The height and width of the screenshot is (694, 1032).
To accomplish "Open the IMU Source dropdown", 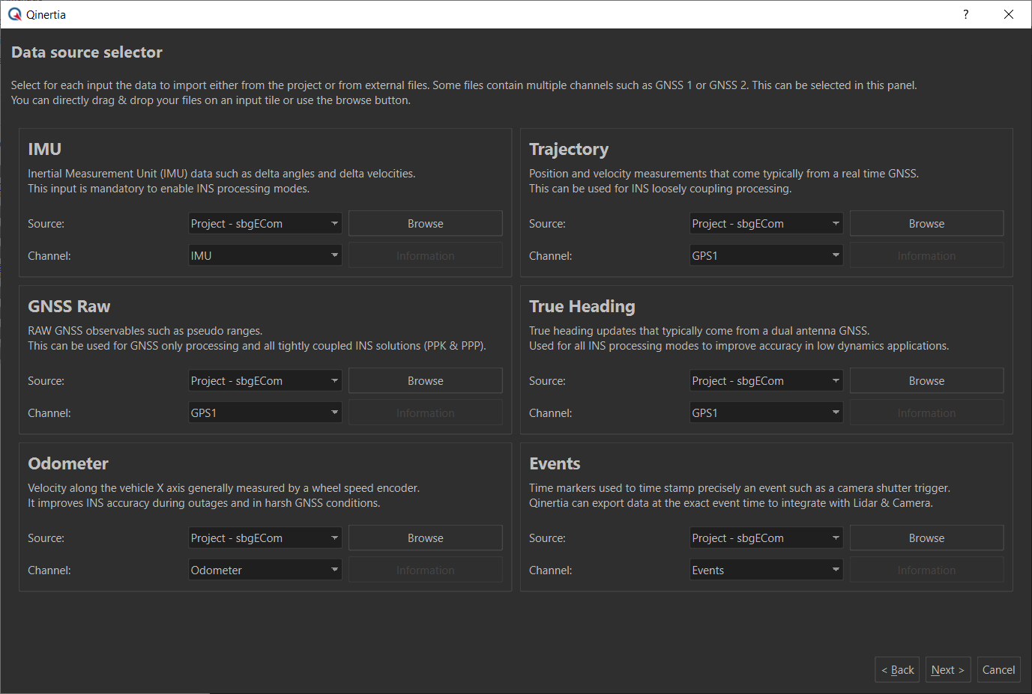I will click(265, 224).
